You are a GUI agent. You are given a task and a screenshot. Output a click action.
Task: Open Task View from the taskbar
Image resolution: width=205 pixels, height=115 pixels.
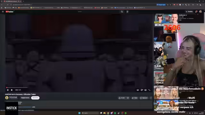pyautogui.click(x=101, y=113)
